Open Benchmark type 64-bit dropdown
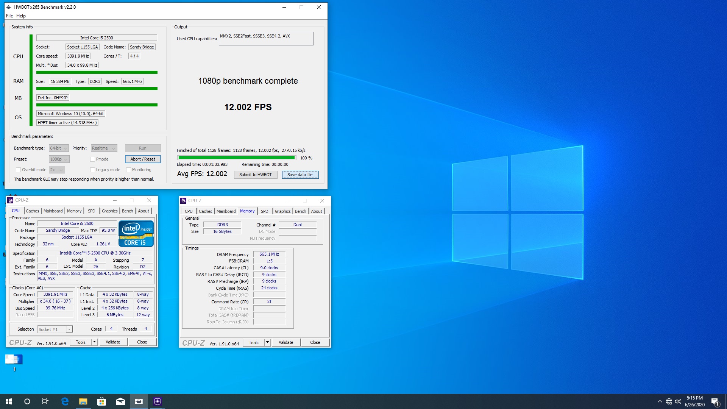 [x=59, y=148]
